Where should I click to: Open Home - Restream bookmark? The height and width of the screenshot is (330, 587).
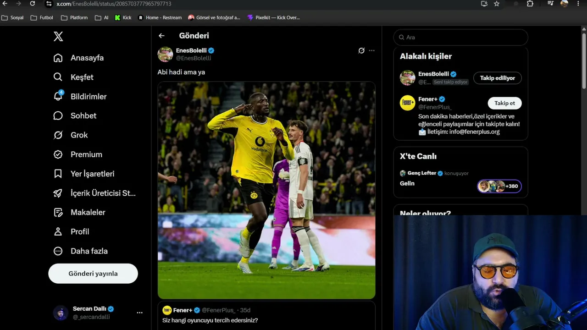160,17
